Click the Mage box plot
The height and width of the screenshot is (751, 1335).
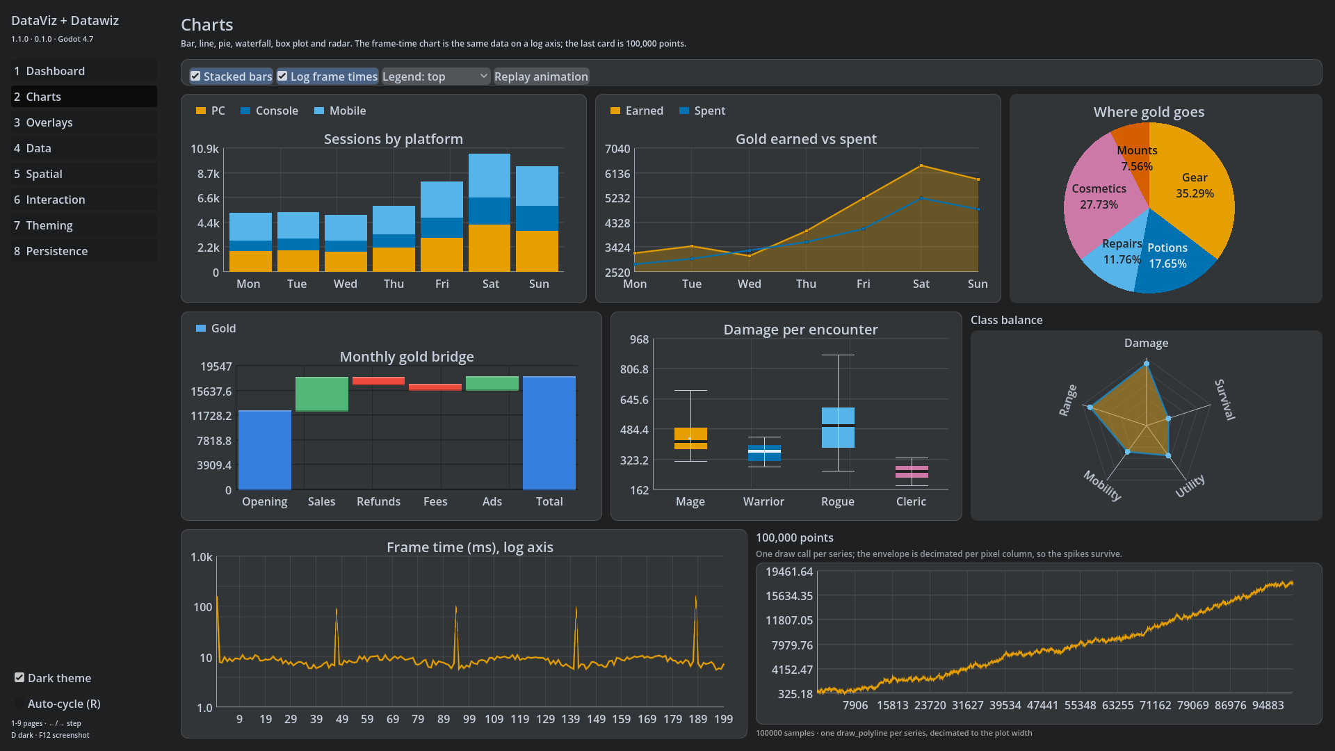pos(690,438)
